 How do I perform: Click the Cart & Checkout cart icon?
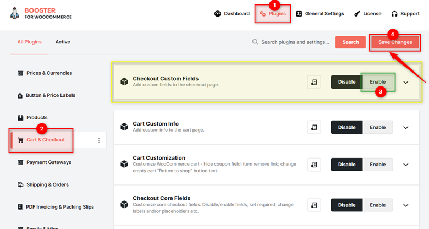point(20,140)
